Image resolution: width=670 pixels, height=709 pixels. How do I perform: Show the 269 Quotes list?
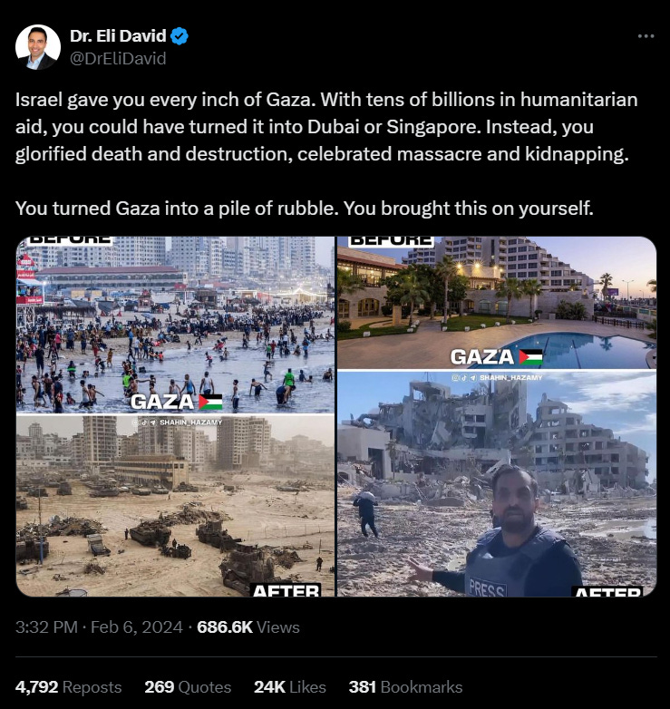click(x=188, y=687)
